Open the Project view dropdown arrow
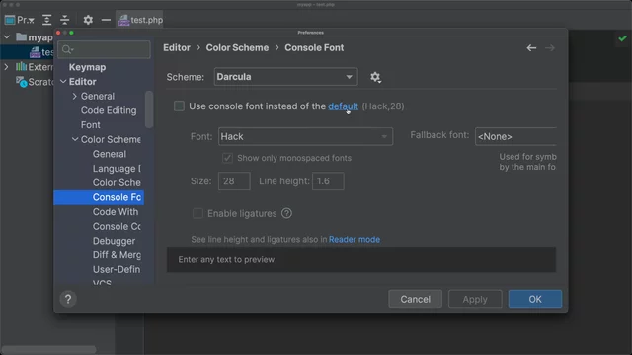This screenshot has height=355, width=632. point(32,20)
